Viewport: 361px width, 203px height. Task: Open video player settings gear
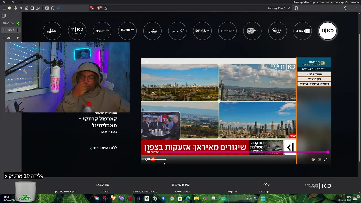[313, 159]
